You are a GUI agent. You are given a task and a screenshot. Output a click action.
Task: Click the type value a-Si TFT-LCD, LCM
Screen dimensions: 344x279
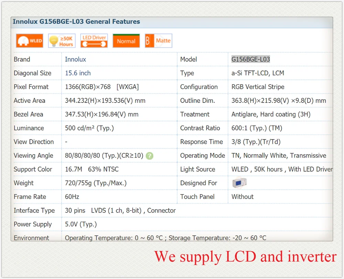coord(258,73)
